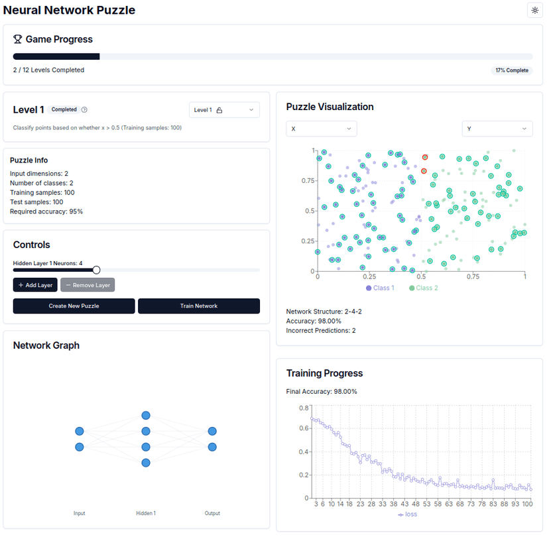Open the Y axis dropdown

click(497, 129)
